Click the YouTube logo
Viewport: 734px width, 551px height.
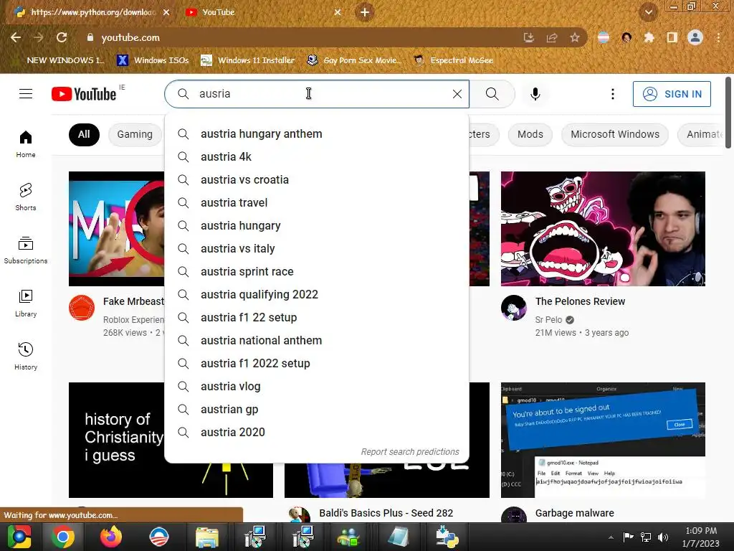click(84, 94)
